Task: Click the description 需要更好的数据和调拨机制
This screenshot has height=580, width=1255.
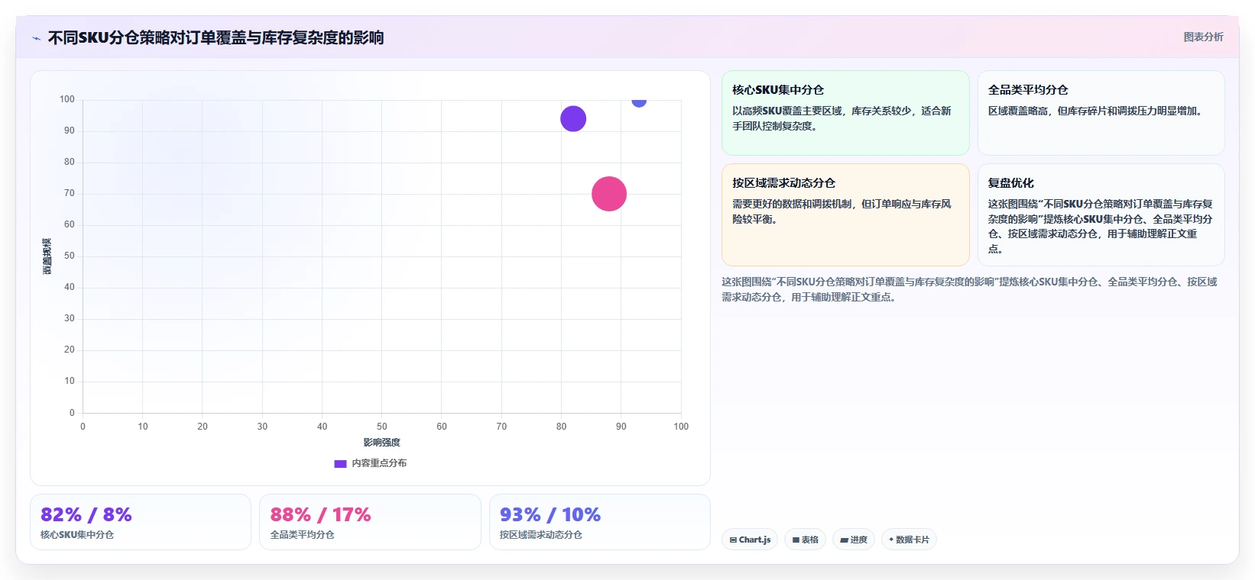Action: click(x=842, y=211)
